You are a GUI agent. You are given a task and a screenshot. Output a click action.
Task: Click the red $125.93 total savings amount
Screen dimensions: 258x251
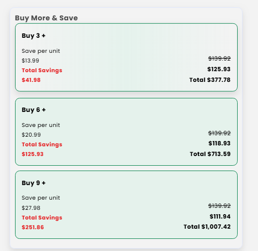click(32, 154)
